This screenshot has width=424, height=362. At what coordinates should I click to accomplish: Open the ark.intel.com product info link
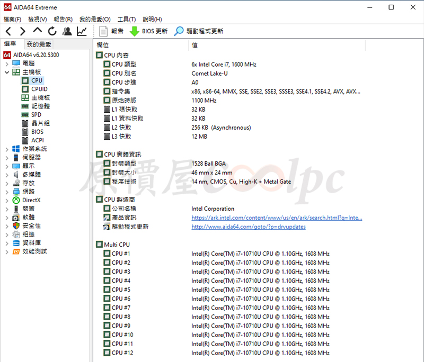277,218
